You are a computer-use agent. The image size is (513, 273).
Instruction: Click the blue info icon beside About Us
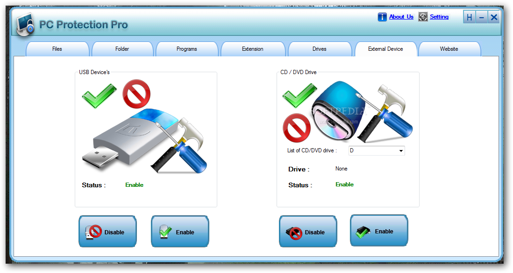pos(382,17)
